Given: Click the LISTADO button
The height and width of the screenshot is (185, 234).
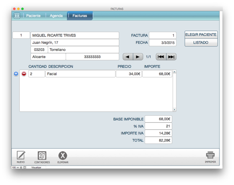Looking at the screenshot, I should coord(201,43).
